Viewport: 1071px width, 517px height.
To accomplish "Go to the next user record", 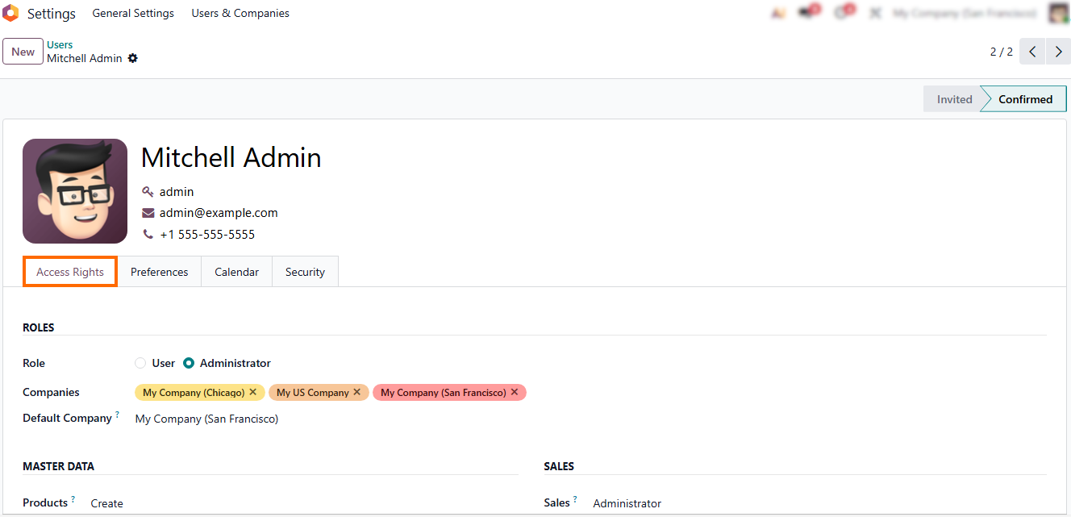I will tap(1058, 52).
